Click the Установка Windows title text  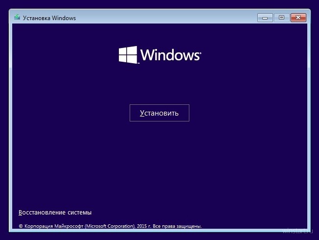click(x=49, y=18)
